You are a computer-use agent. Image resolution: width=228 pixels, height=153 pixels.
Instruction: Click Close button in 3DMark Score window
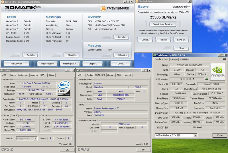click(x=181, y=48)
